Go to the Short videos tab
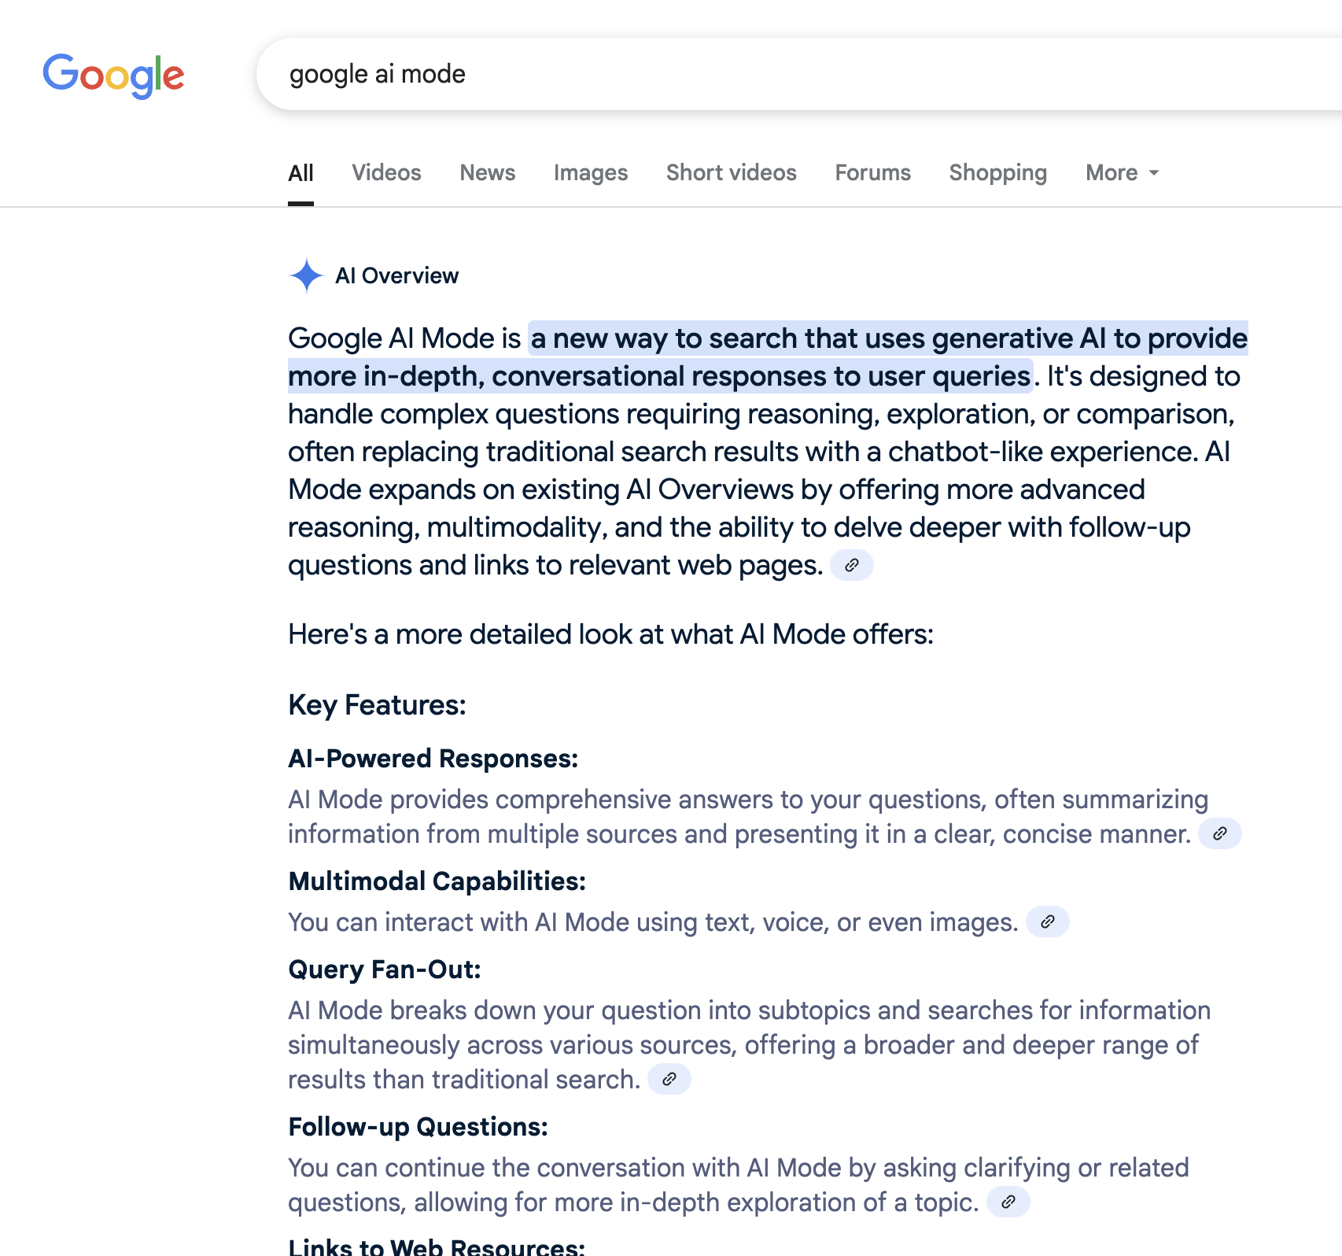Screen dimensions: 1342x1256 pos(732,173)
